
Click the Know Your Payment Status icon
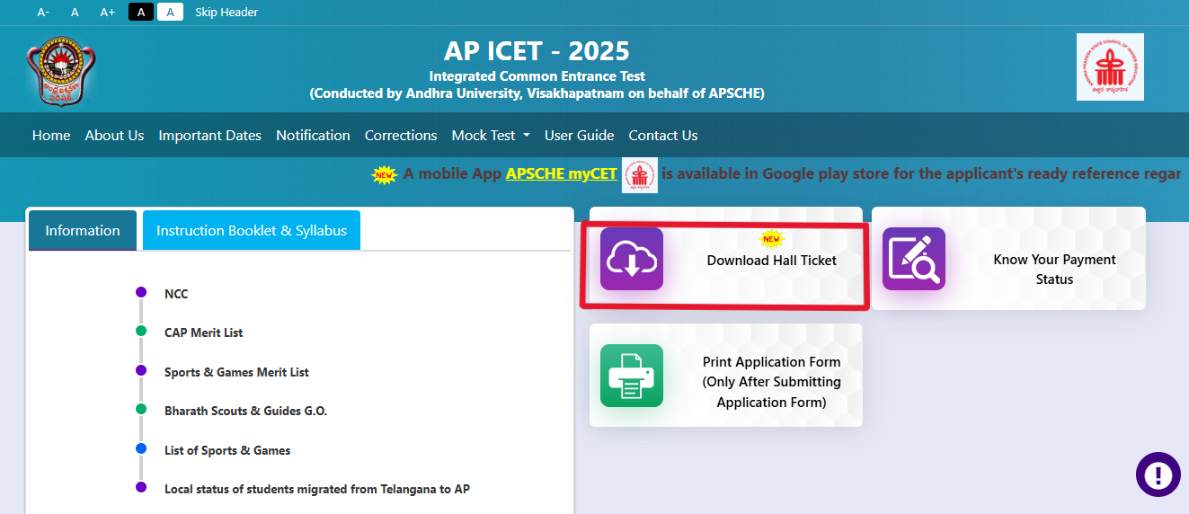(914, 259)
